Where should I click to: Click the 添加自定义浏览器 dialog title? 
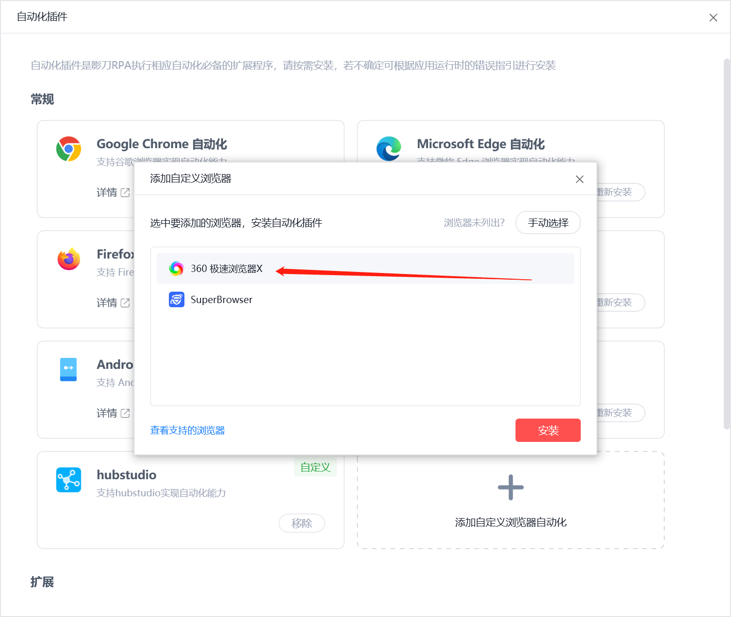(191, 179)
